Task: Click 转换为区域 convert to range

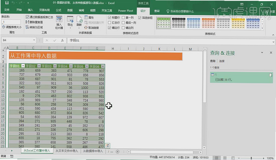Action: [x=34, y=27]
